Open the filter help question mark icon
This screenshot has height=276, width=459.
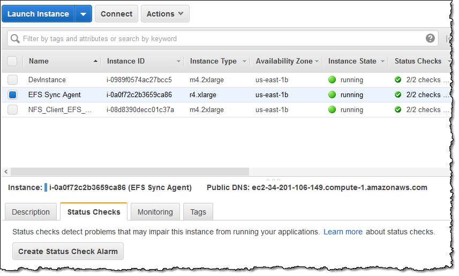coord(430,38)
